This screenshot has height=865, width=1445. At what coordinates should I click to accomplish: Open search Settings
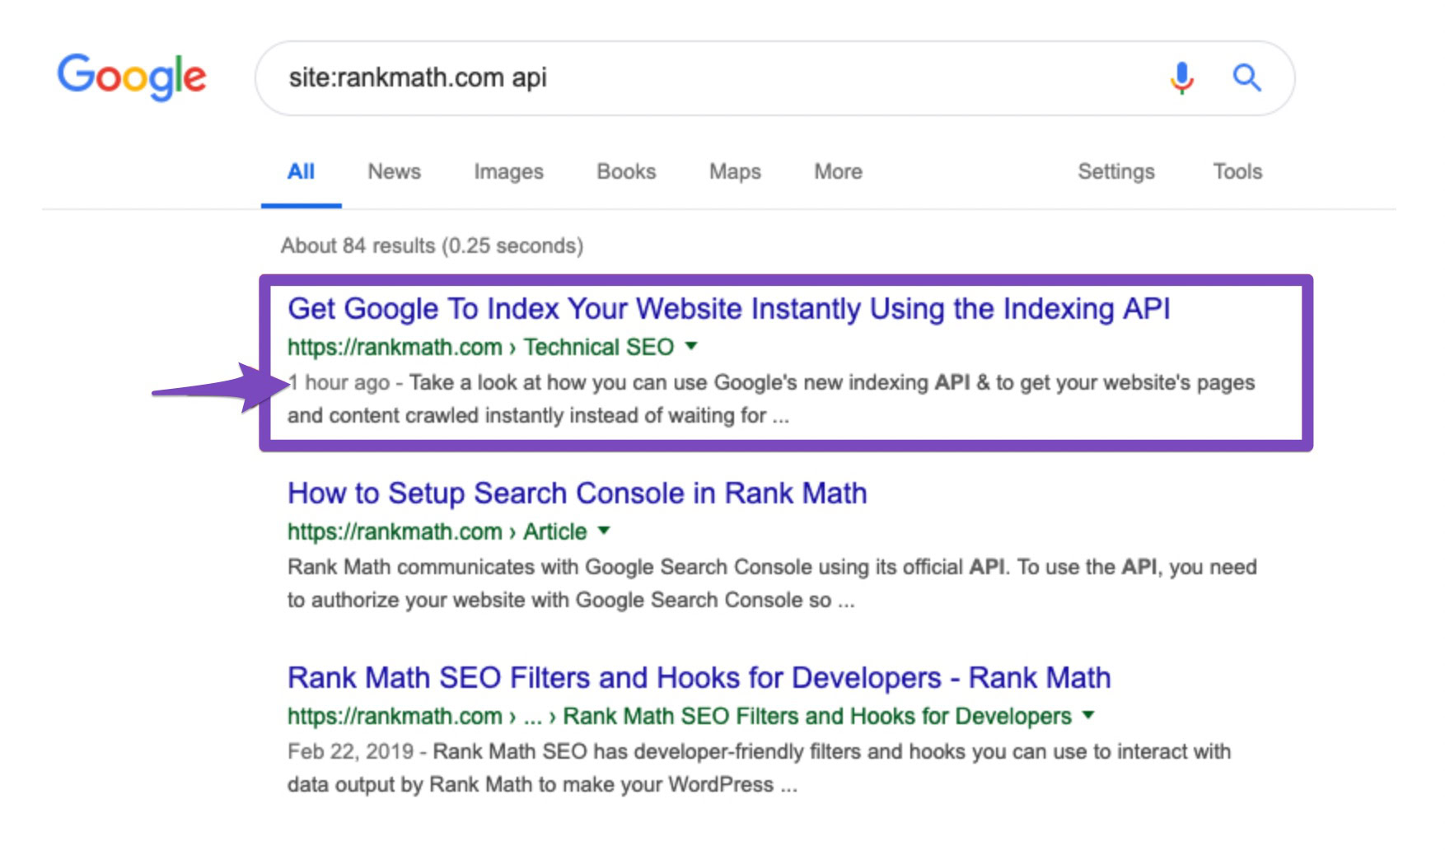[1116, 171]
